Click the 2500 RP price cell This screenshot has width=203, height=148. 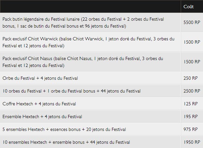point(192,91)
